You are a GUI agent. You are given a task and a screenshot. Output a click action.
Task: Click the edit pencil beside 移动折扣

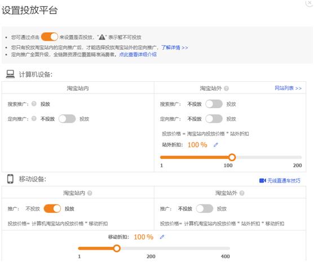[162, 237]
